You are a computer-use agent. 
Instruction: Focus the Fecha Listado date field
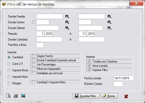124,78
